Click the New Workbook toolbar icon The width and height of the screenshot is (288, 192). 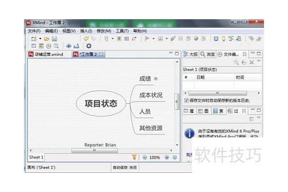point(34,39)
